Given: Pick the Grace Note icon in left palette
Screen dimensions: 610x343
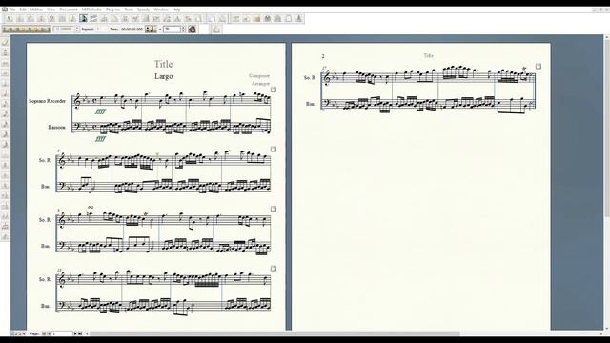Looking at the screenshot, I should coord(5,236).
